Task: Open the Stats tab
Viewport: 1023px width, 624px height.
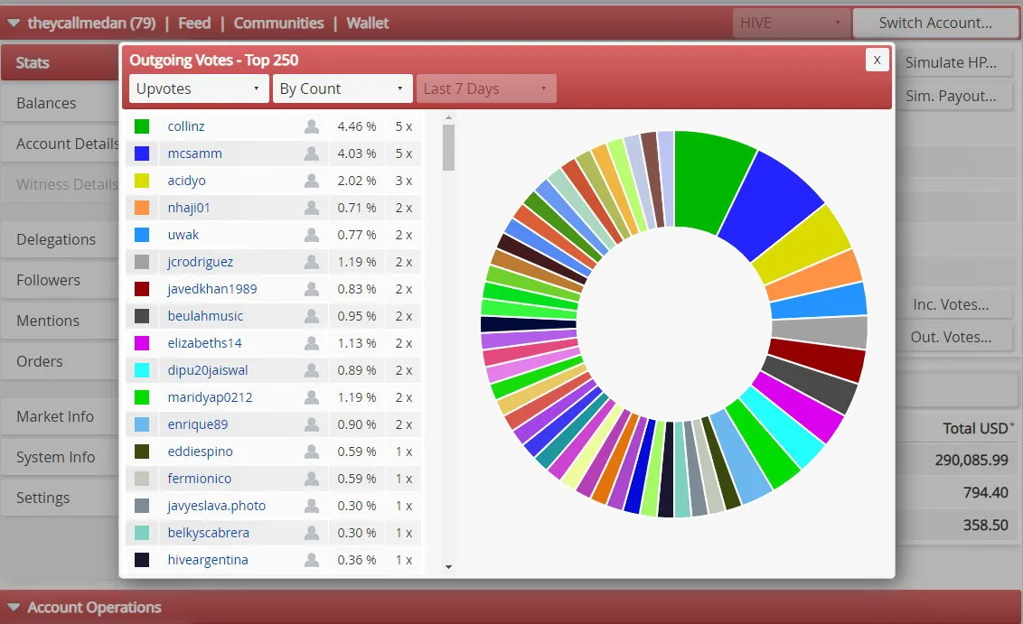Action: [60, 62]
